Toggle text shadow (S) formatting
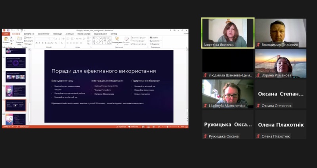This screenshot has width=317, height=168. [x=46, y=43]
